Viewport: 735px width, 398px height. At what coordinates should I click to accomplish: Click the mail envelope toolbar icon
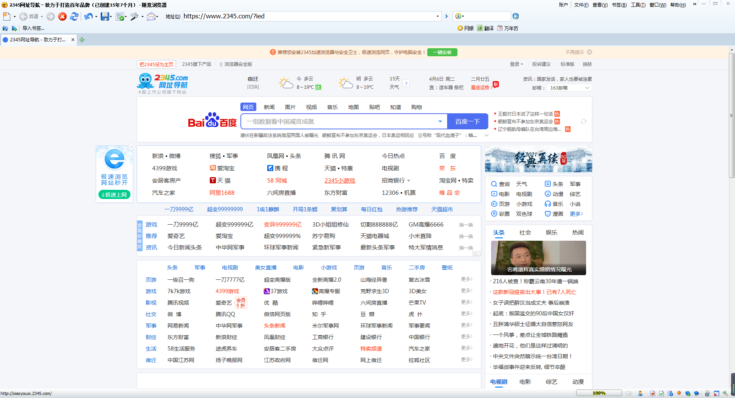tap(151, 16)
